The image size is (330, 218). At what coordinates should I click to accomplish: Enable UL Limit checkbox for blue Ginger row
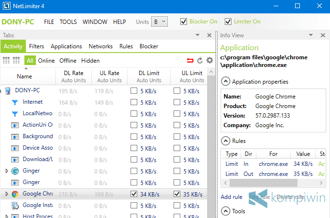[x=177, y=171]
